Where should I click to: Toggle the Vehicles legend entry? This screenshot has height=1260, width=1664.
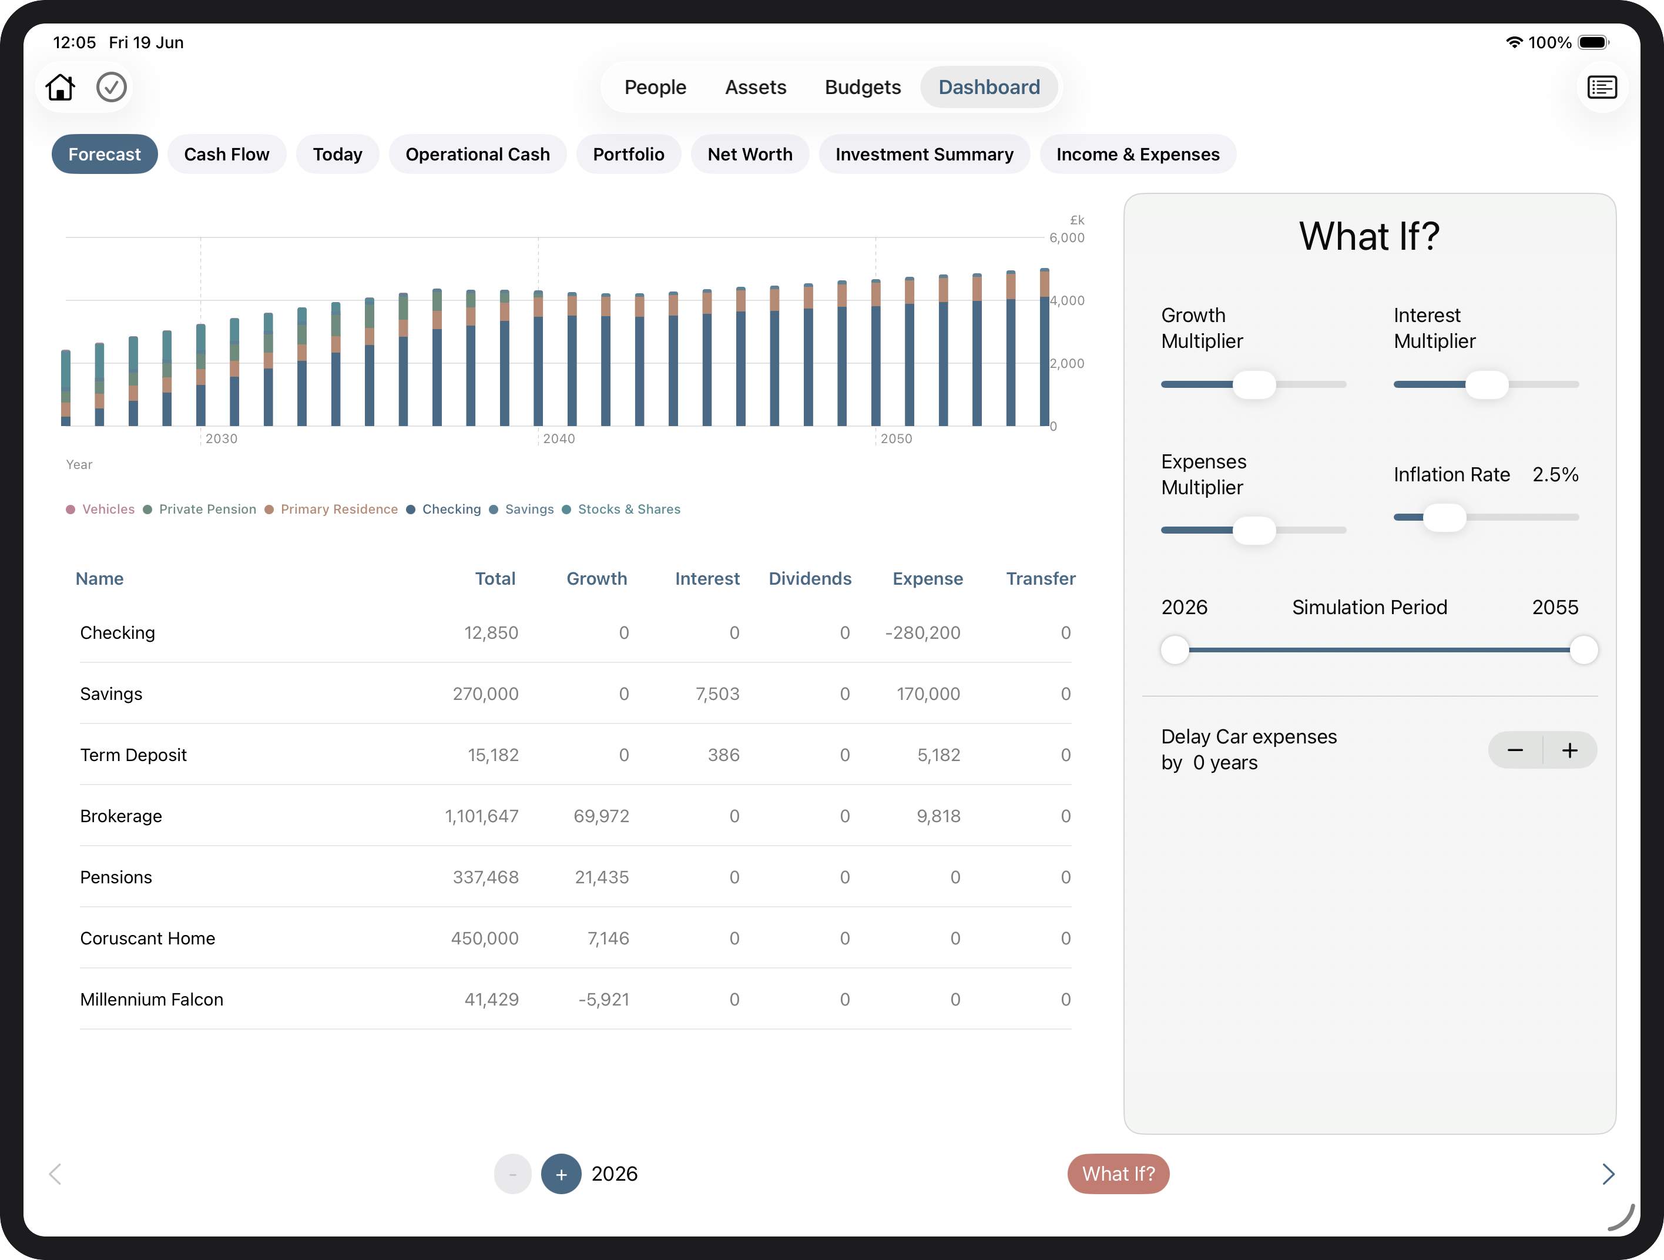tap(101, 510)
